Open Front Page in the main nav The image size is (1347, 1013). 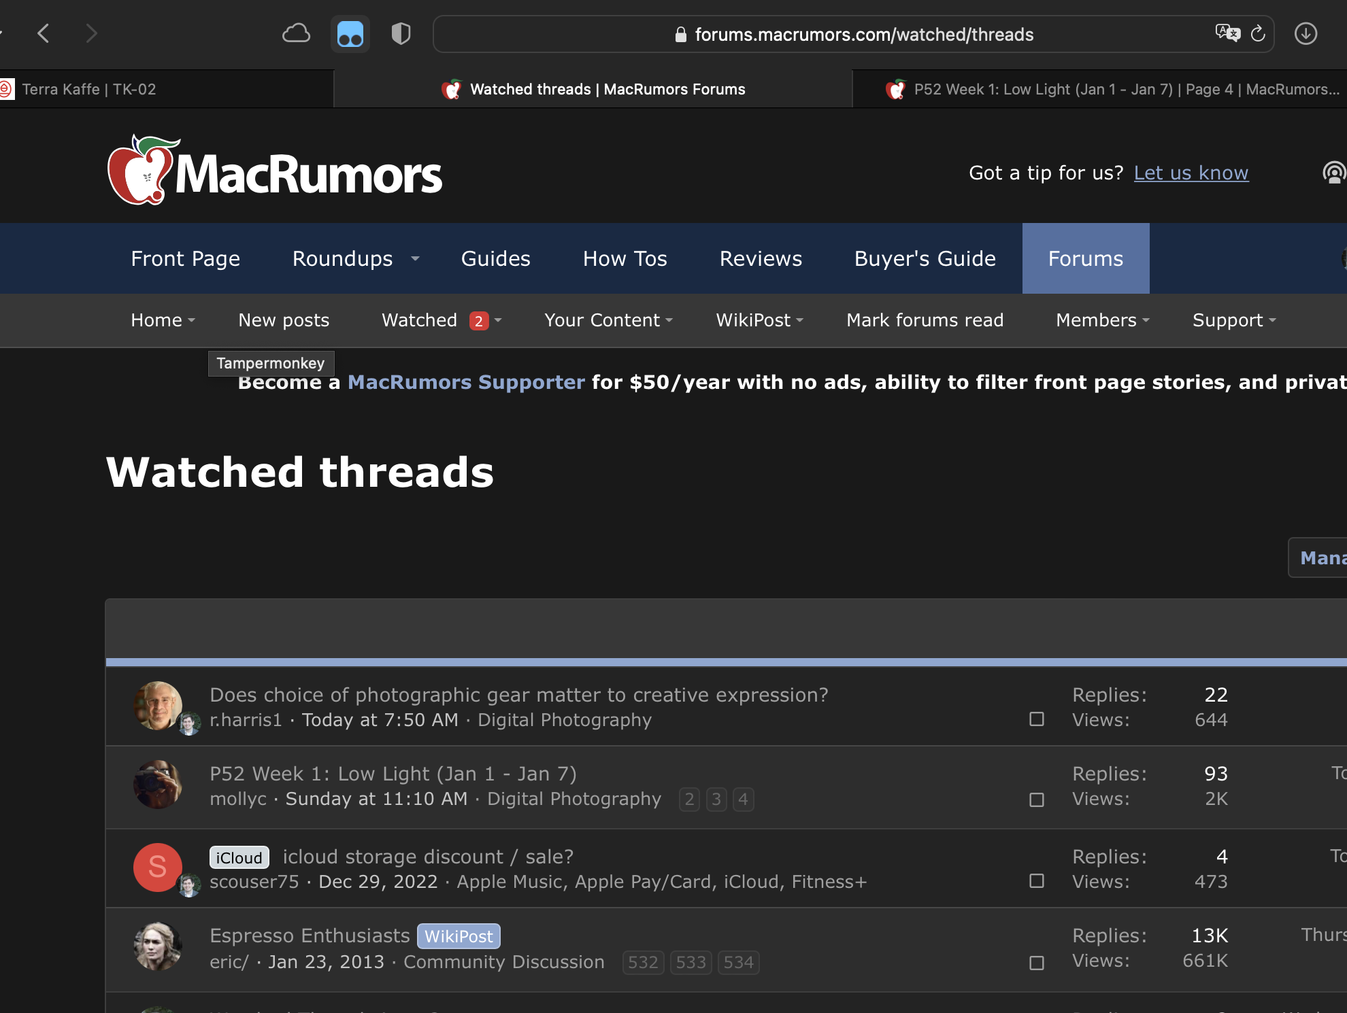[x=185, y=258]
